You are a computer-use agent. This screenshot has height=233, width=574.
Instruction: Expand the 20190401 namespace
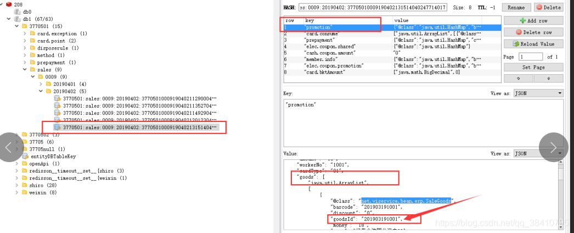pyautogui.click(x=41, y=84)
